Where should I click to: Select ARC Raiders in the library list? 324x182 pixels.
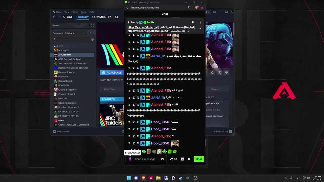tap(73, 55)
